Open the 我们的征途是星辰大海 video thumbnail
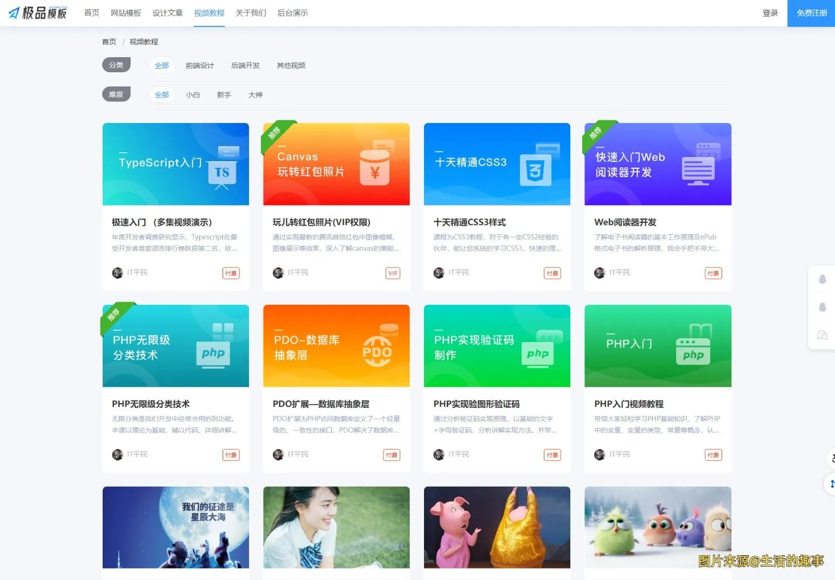 click(x=176, y=527)
